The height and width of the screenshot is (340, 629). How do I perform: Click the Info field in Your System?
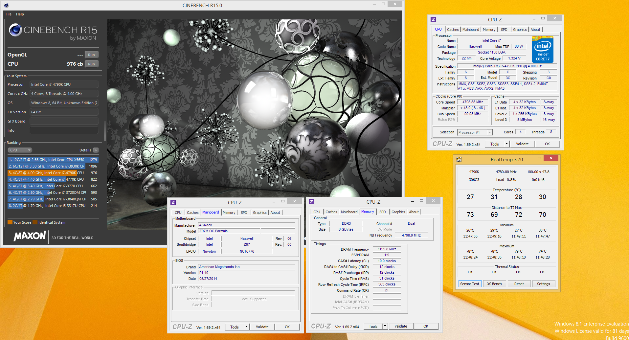pyautogui.click(x=64, y=130)
